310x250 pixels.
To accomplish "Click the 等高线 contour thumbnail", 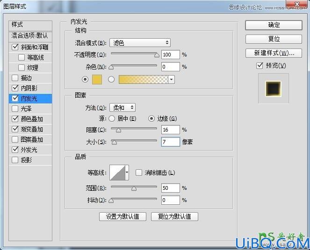I will tap(117, 173).
